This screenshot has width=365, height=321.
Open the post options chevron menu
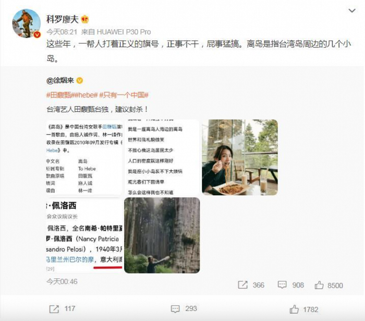point(352,10)
